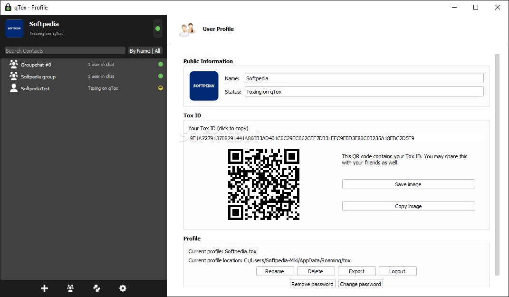
Task: Click the Softpedia group contact icon
Action: (x=14, y=76)
